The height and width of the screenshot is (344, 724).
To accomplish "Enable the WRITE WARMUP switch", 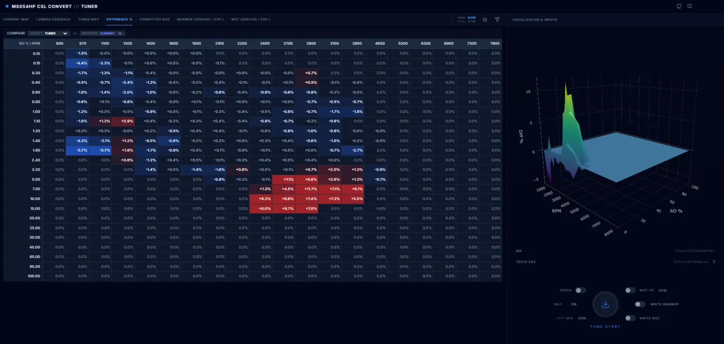I will tap(640, 304).
